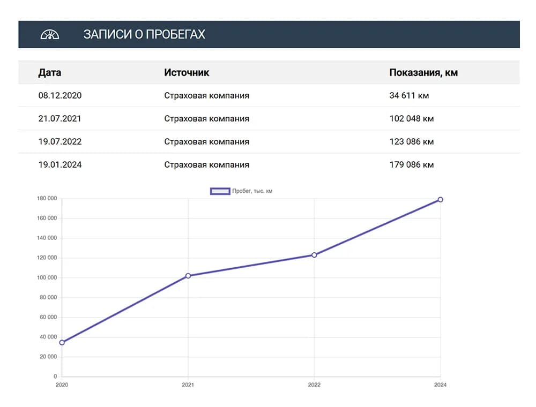Click the purple legend swatch above the chart
The height and width of the screenshot is (407, 536).
[220, 191]
